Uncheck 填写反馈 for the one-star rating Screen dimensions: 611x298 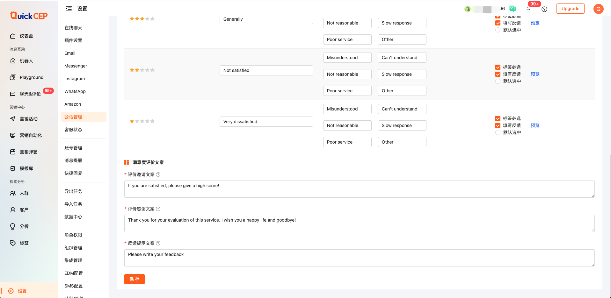[498, 125]
